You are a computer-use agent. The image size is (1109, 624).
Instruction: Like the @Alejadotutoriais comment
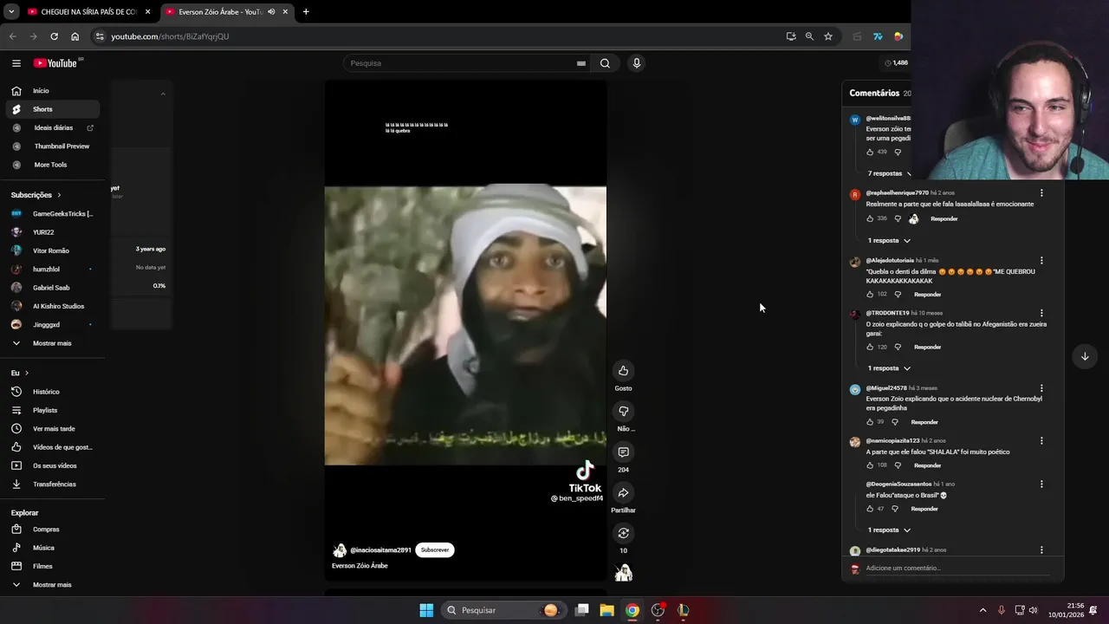[x=870, y=295]
